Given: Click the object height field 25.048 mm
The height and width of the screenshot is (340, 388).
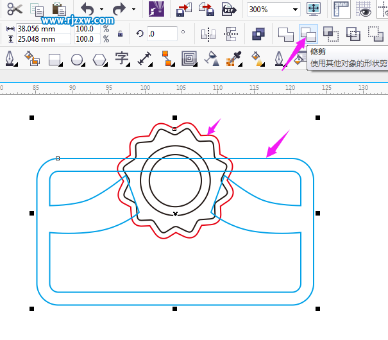Looking at the screenshot, I should click(44, 39).
